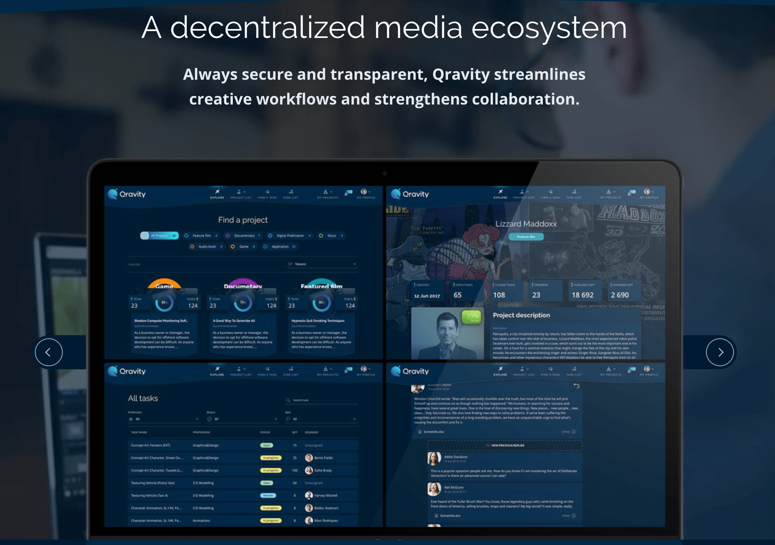Image resolution: width=775 pixels, height=545 pixels.
Task: Select the Texturing Vehicle (Police Van) task row
Action: (x=243, y=483)
